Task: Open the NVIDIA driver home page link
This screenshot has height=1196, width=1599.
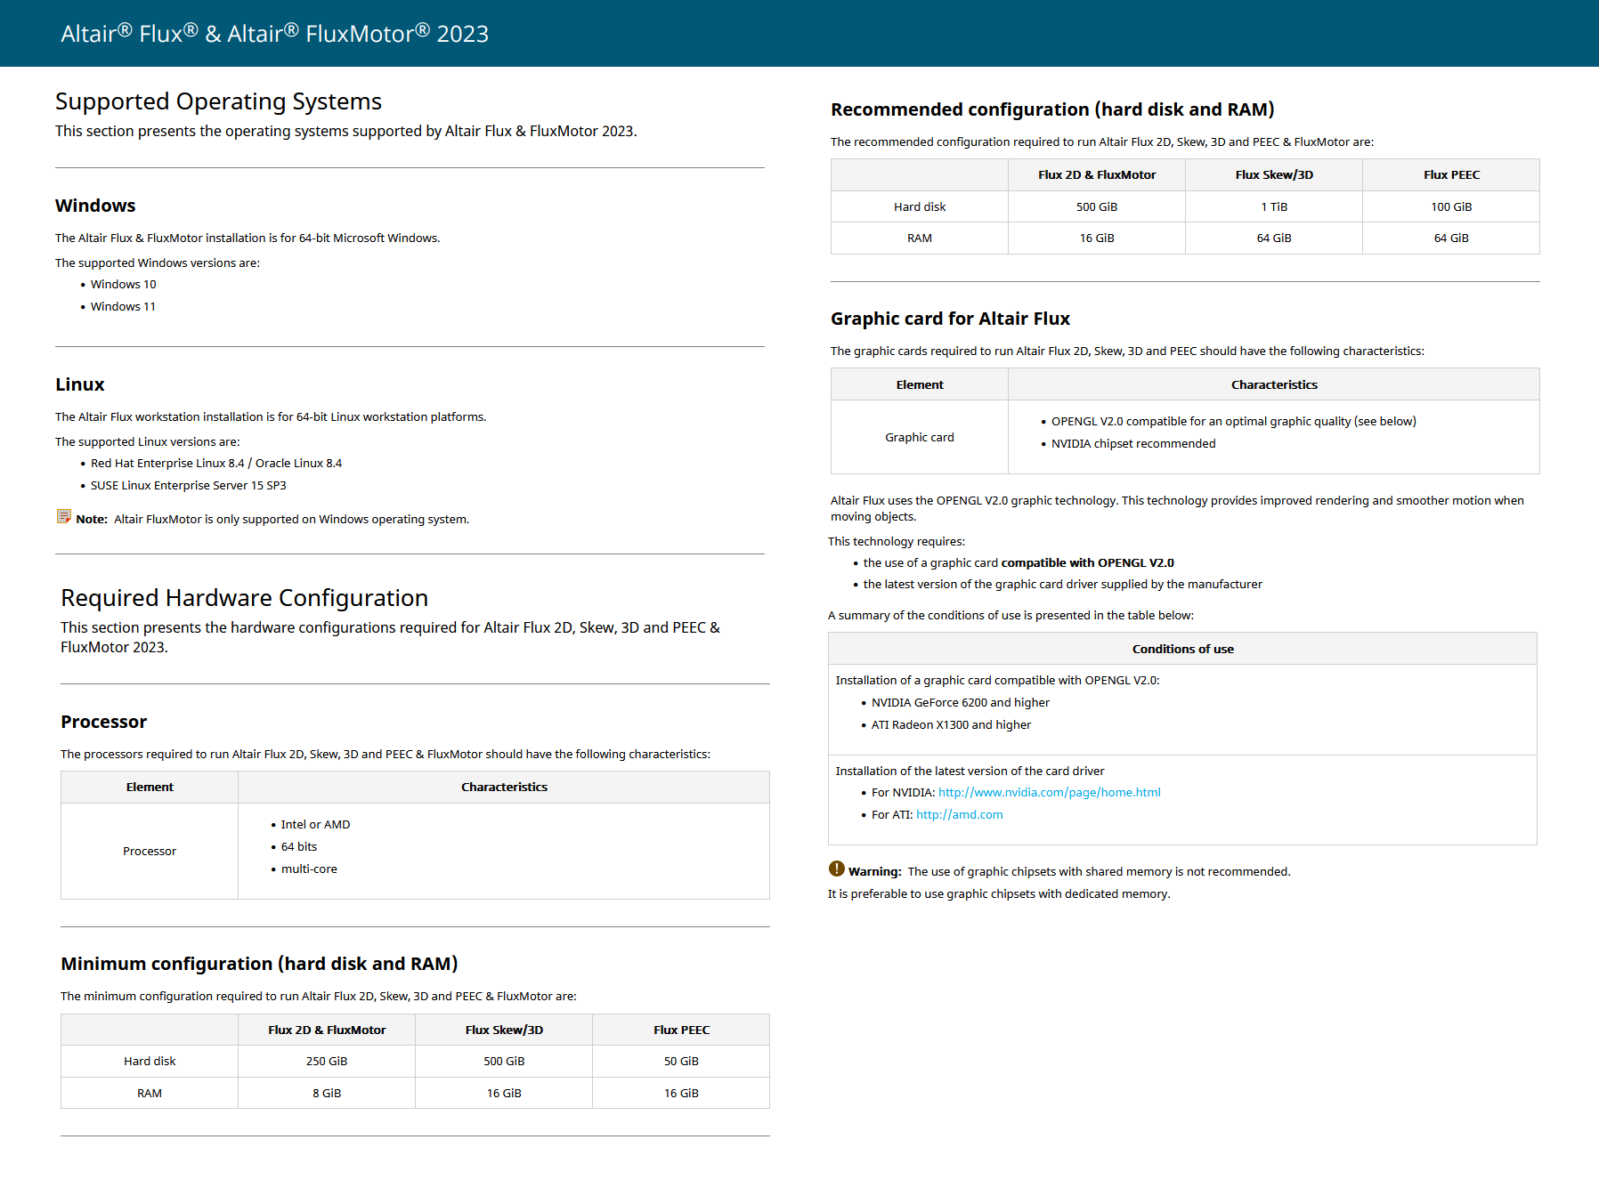Action: (x=1049, y=793)
